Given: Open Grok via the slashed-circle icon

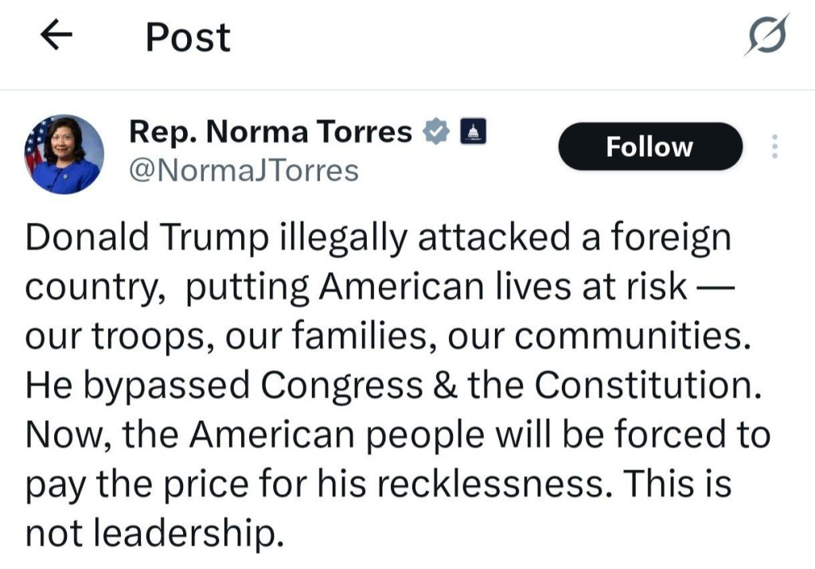Looking at the screenshot, I should pyautogui.click(x=768, y=37).
